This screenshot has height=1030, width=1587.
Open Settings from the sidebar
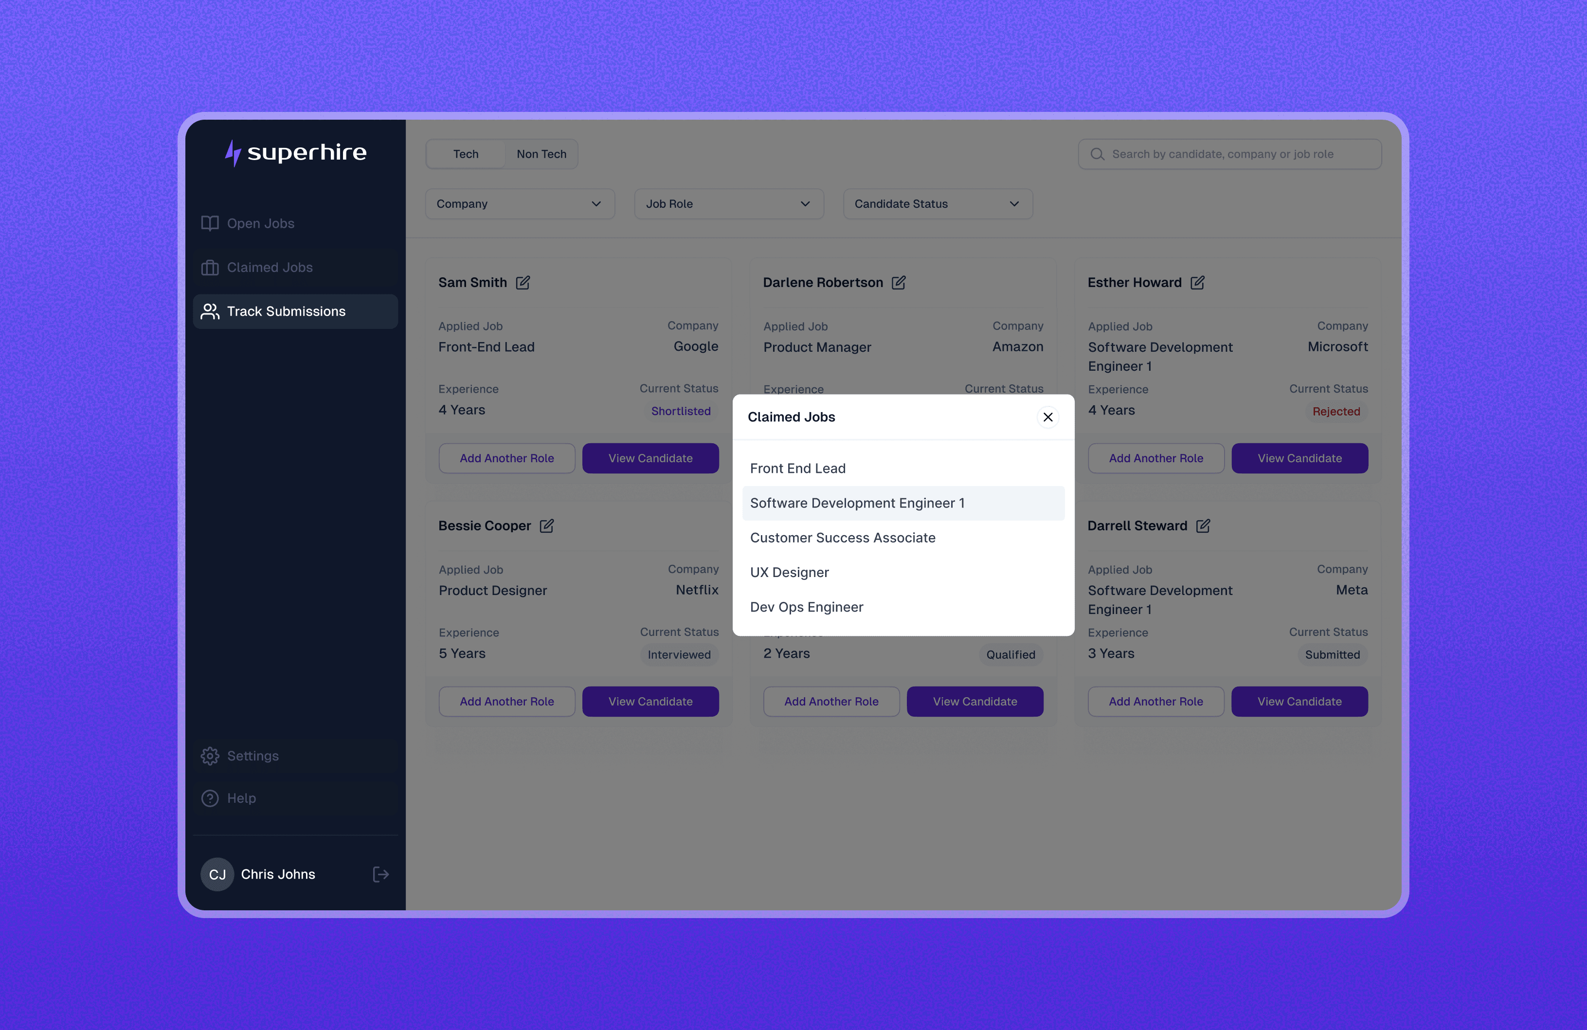tap(252, 755)
